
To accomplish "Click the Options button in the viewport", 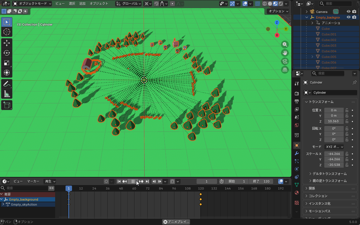I will click(x=278, y=11).
